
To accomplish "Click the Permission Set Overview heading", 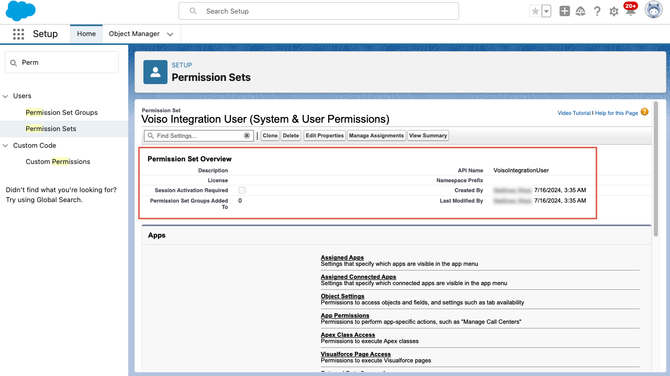I will 189,159.
